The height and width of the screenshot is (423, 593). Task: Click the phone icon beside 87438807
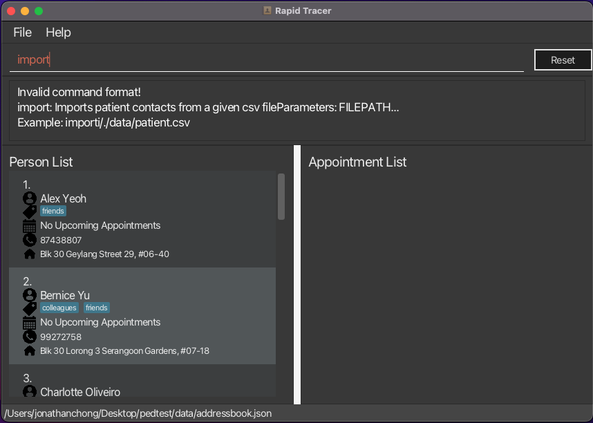[30, 240]
